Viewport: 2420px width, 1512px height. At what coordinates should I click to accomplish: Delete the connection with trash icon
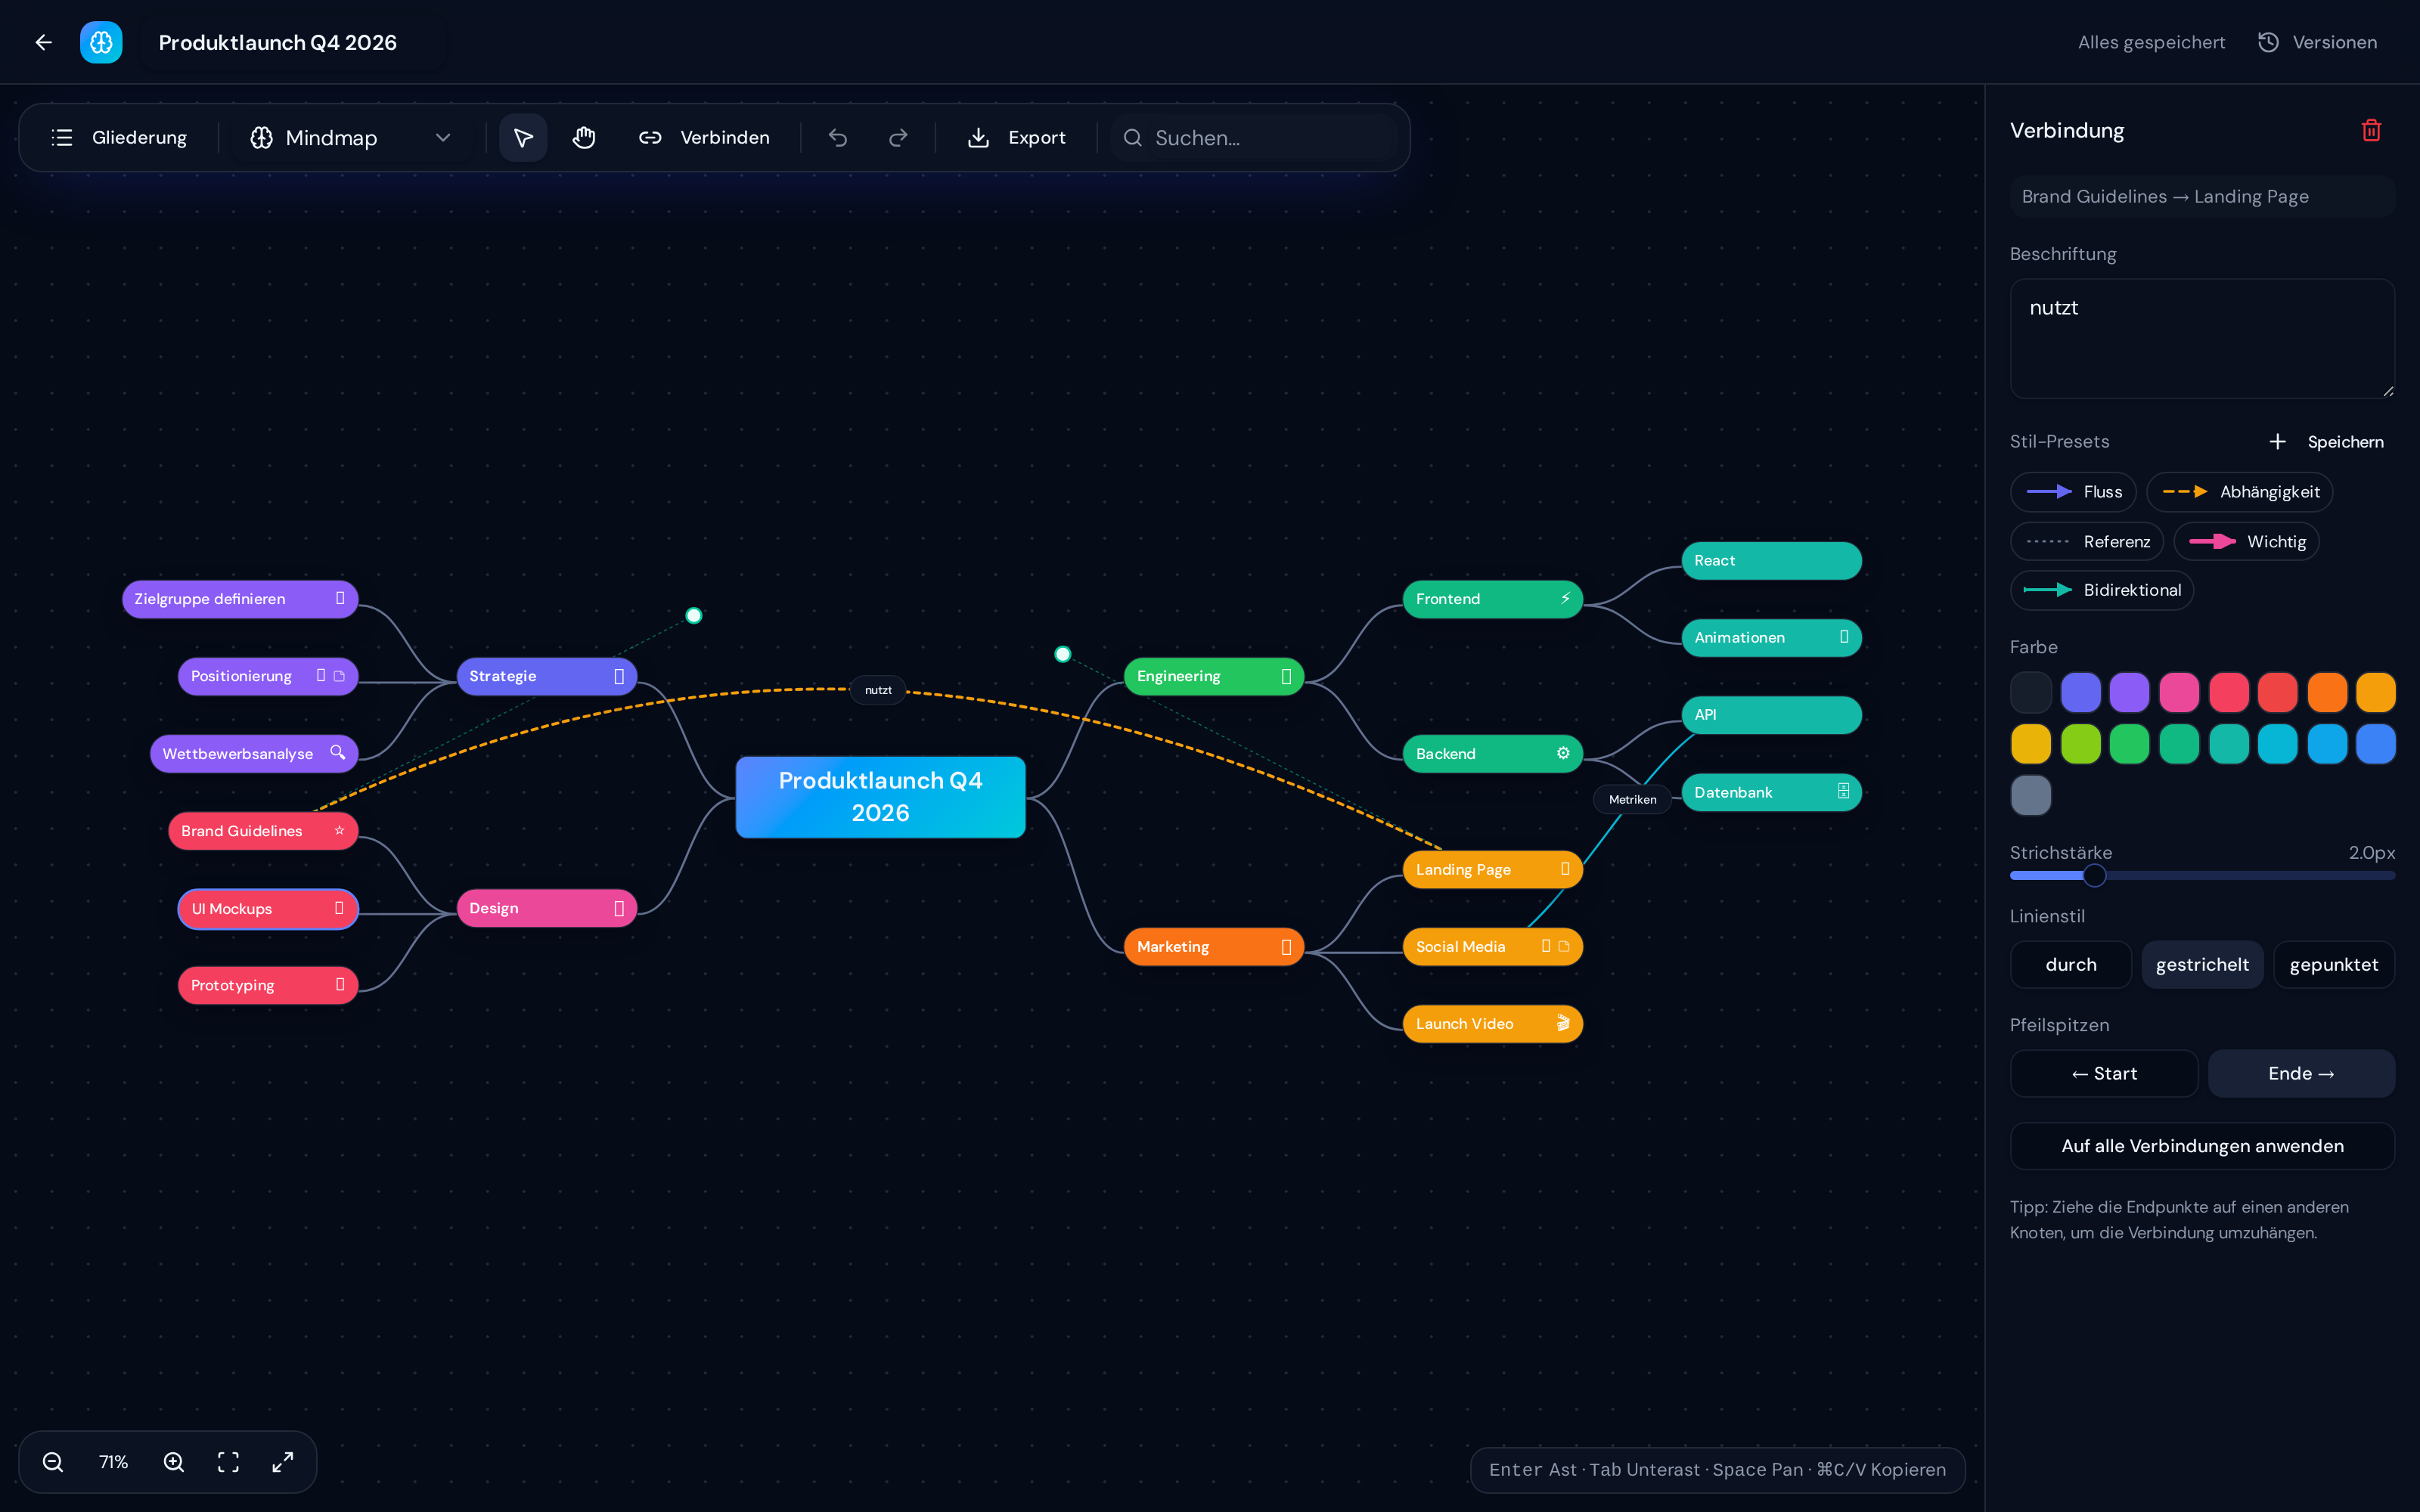click(x=2371, y=131)
